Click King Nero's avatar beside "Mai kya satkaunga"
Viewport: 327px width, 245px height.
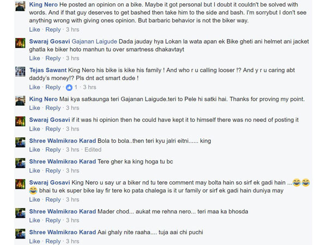coord(20,101)
